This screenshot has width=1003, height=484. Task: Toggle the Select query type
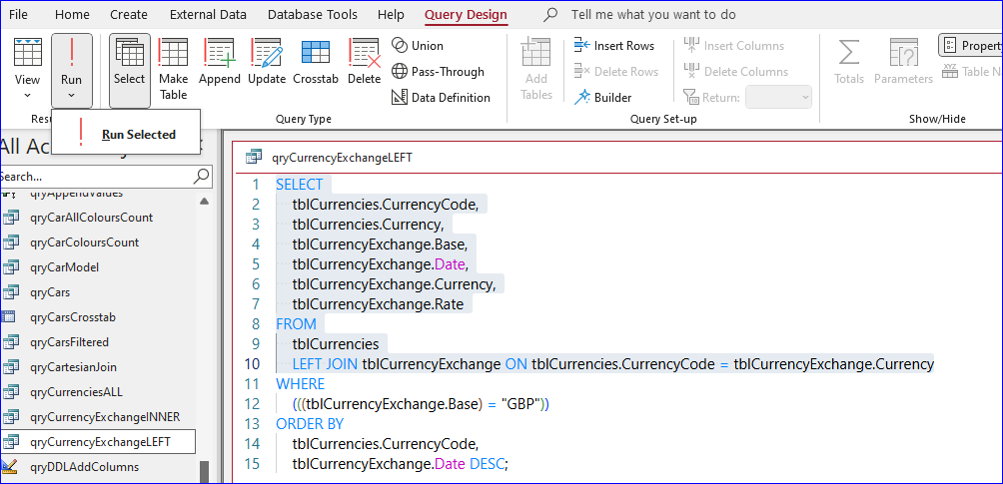(x=130, y=70)
